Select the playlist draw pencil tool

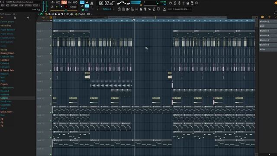46,14
